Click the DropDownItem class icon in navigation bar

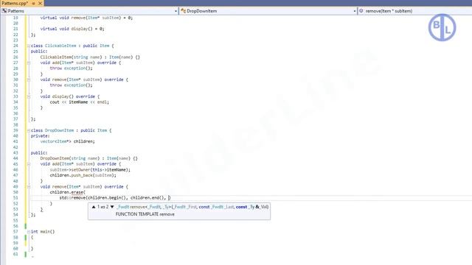tap(183, 11)
